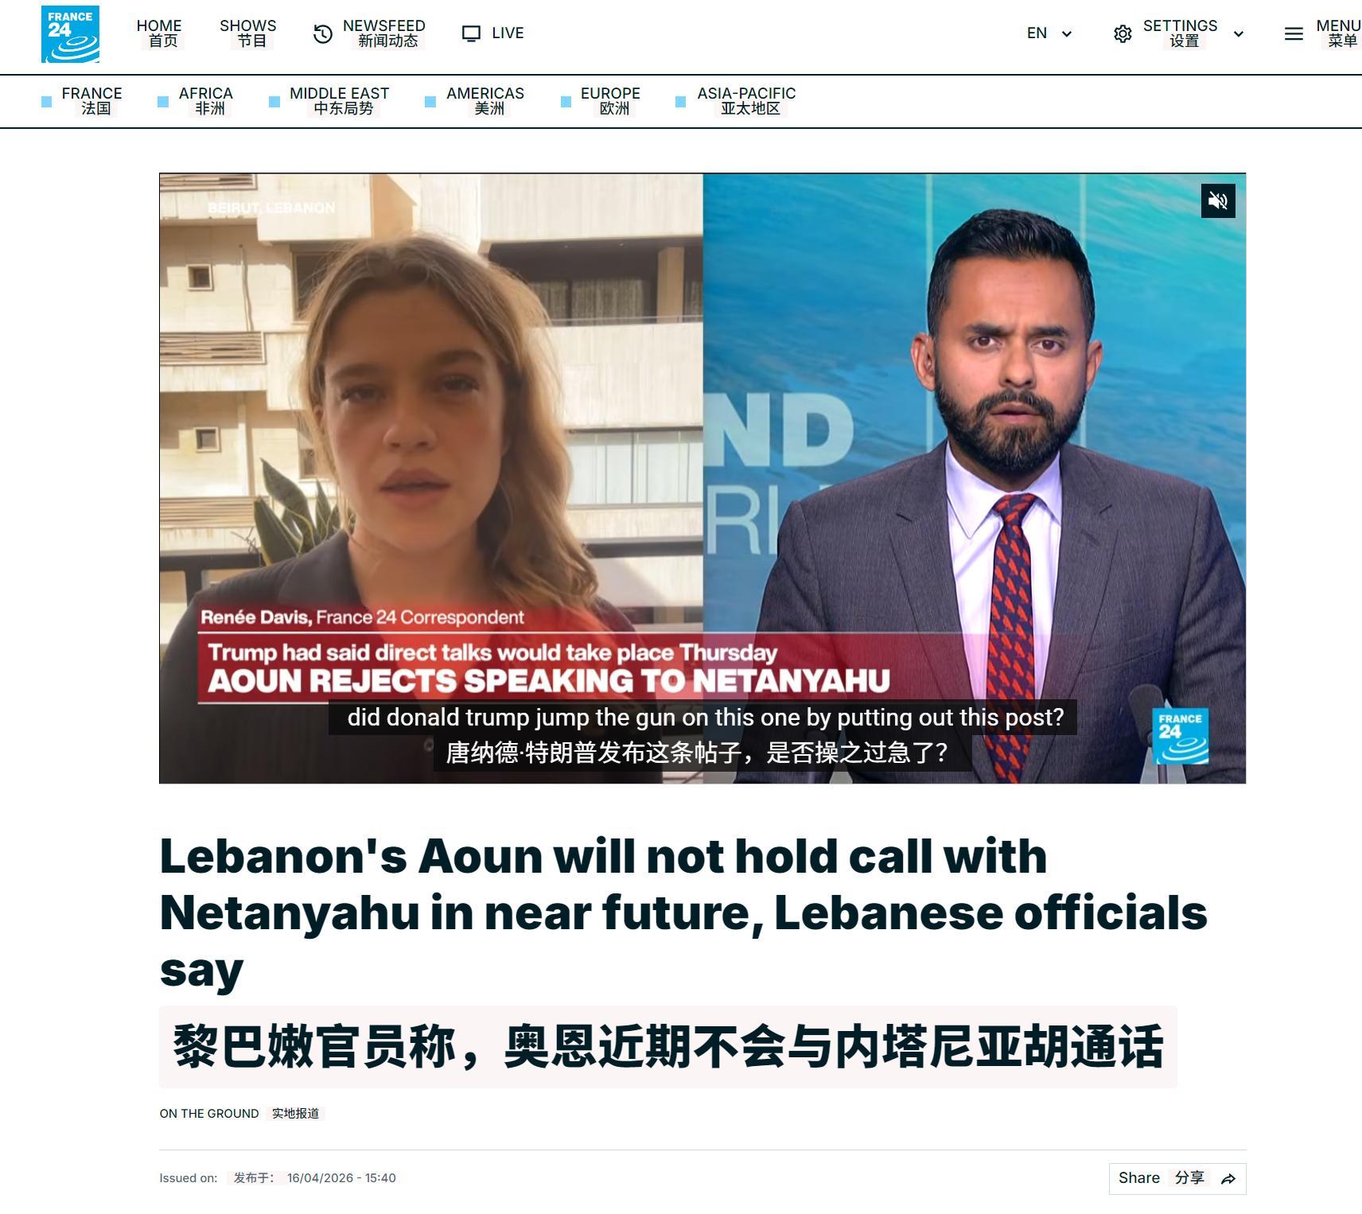
Task: Open the hamburger menu icon
Action: click(x=1294, y=33)
